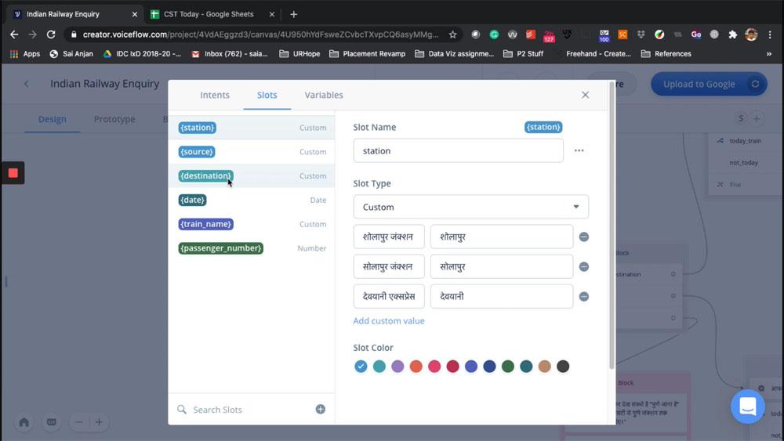Reload the current page

51,34
